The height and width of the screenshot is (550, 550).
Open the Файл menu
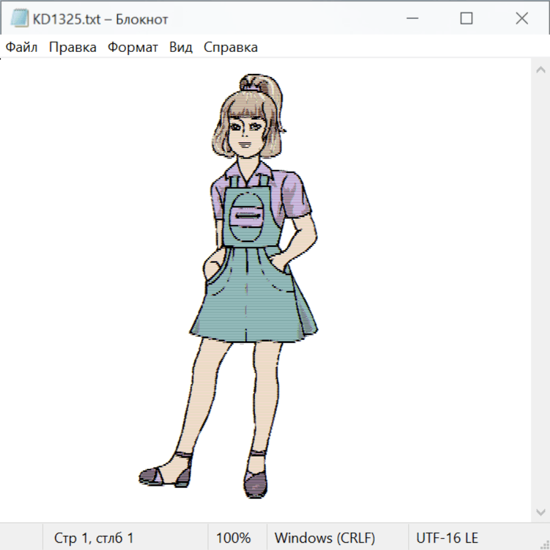click(x=22, y=48)
